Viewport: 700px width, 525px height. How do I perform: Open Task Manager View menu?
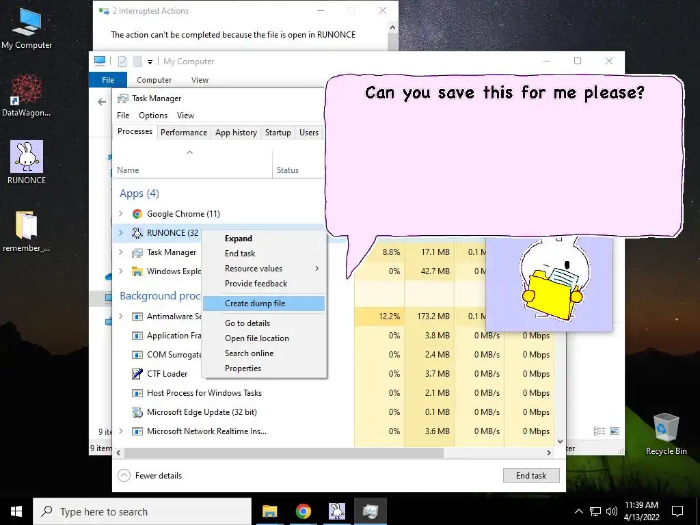click(x=186, y=116)
